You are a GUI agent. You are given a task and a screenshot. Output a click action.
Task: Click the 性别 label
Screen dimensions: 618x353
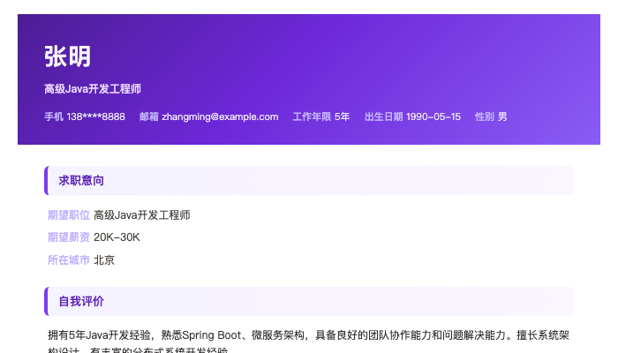coord(485,116)
